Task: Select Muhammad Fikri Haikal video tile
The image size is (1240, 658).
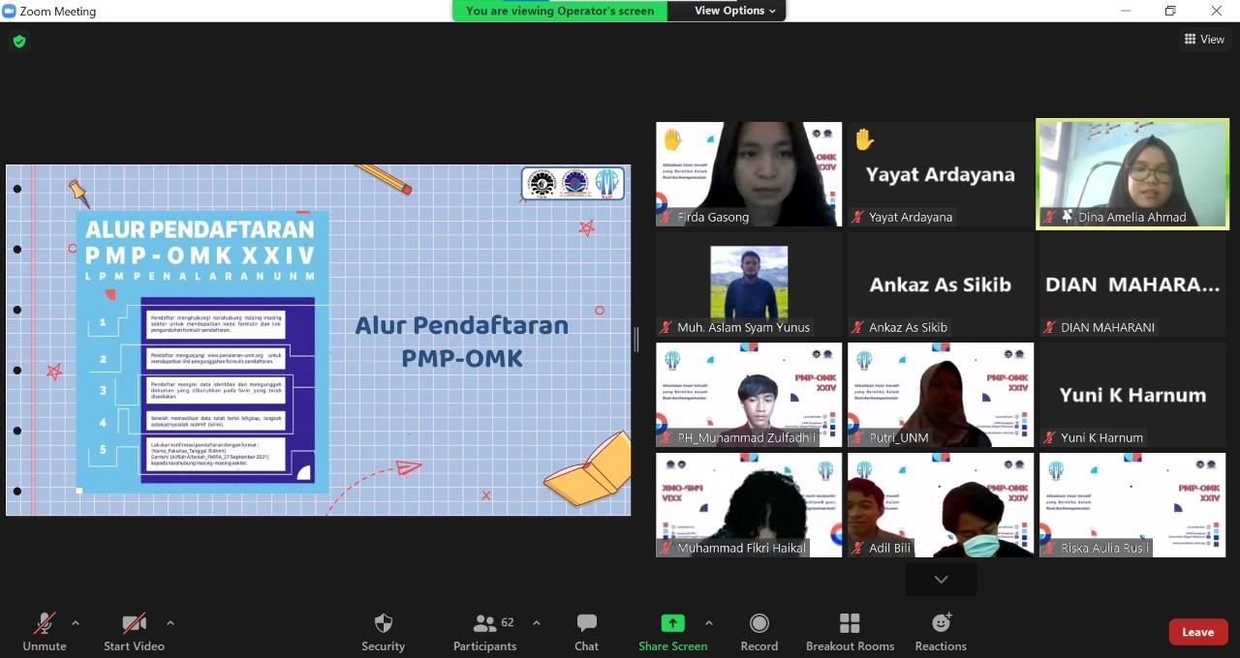Action: 749,505
